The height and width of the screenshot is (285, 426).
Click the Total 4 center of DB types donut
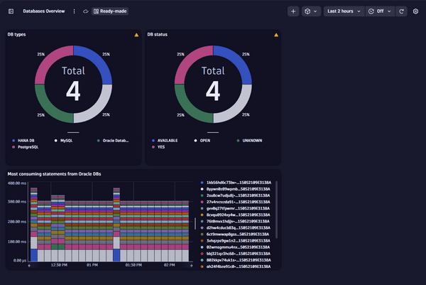coord(73,84)
